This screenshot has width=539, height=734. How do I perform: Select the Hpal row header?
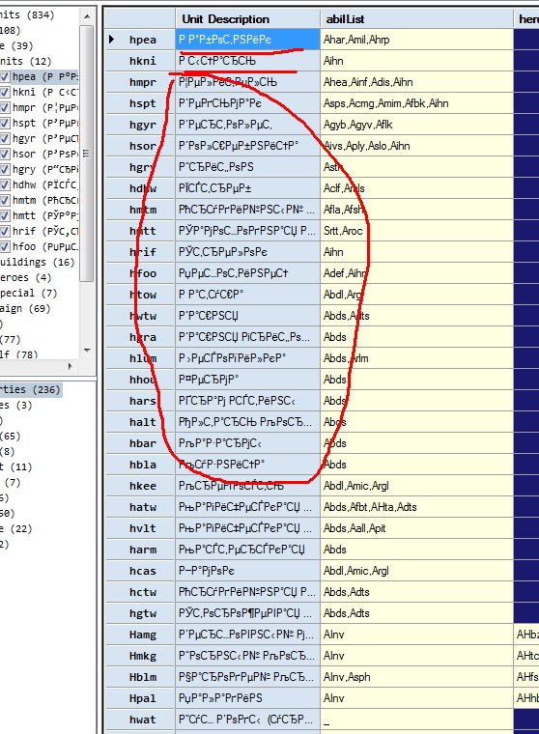(140, 698)
